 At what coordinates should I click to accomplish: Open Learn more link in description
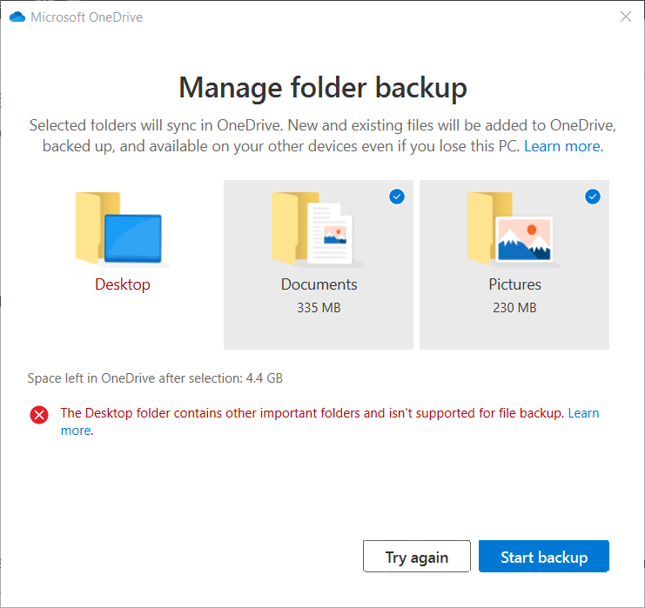pyautogui.click(x=562, y=146)
